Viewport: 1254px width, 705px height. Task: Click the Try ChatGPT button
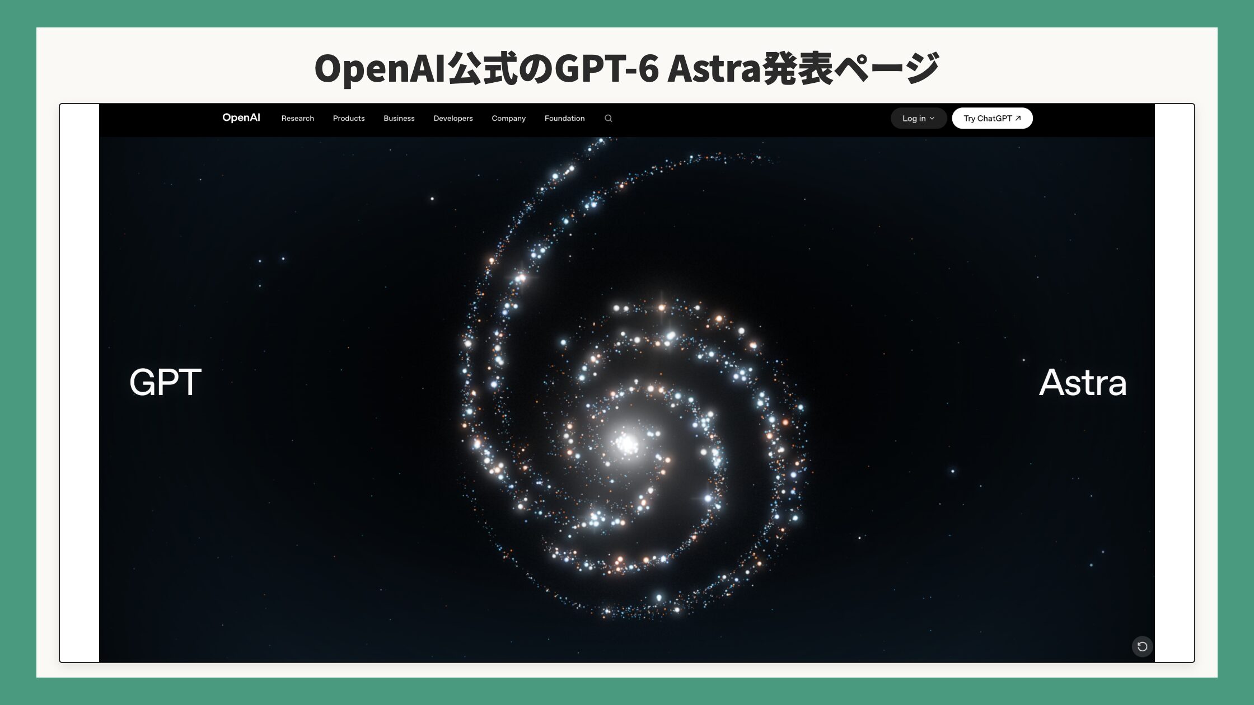coord(993,118)
